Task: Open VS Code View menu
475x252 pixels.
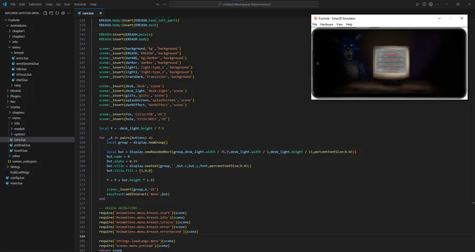Action: pos(49,4)
